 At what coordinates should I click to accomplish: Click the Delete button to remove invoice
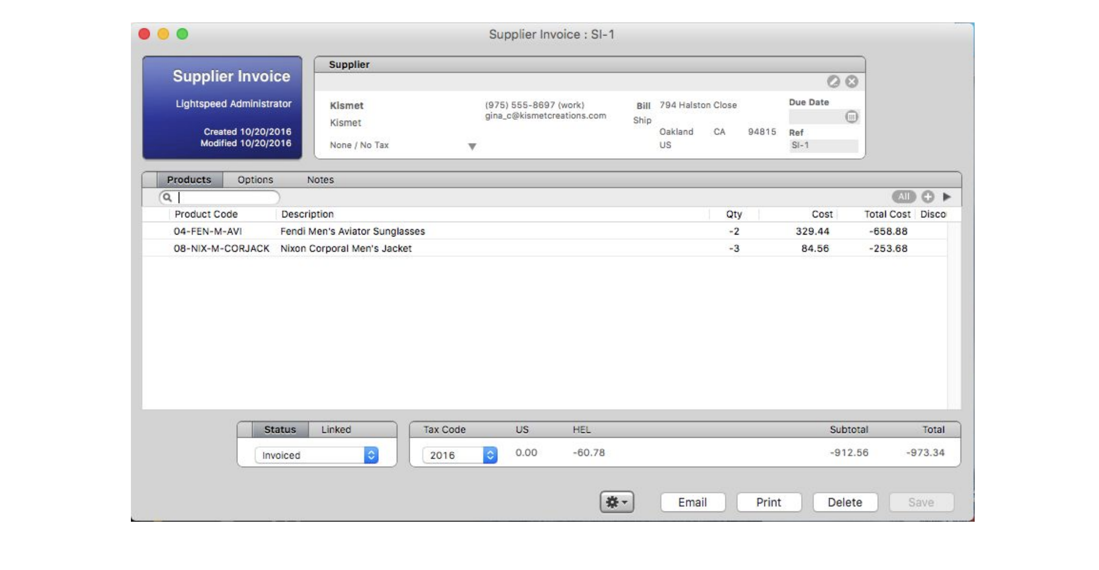coord(845,502)
